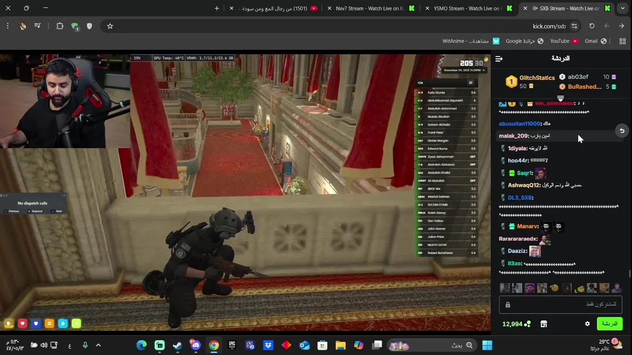Open chat settings gear
Image resolution: width=632 pixels, height=355 pixels.
pyautogui.click(x=587, y=324)
